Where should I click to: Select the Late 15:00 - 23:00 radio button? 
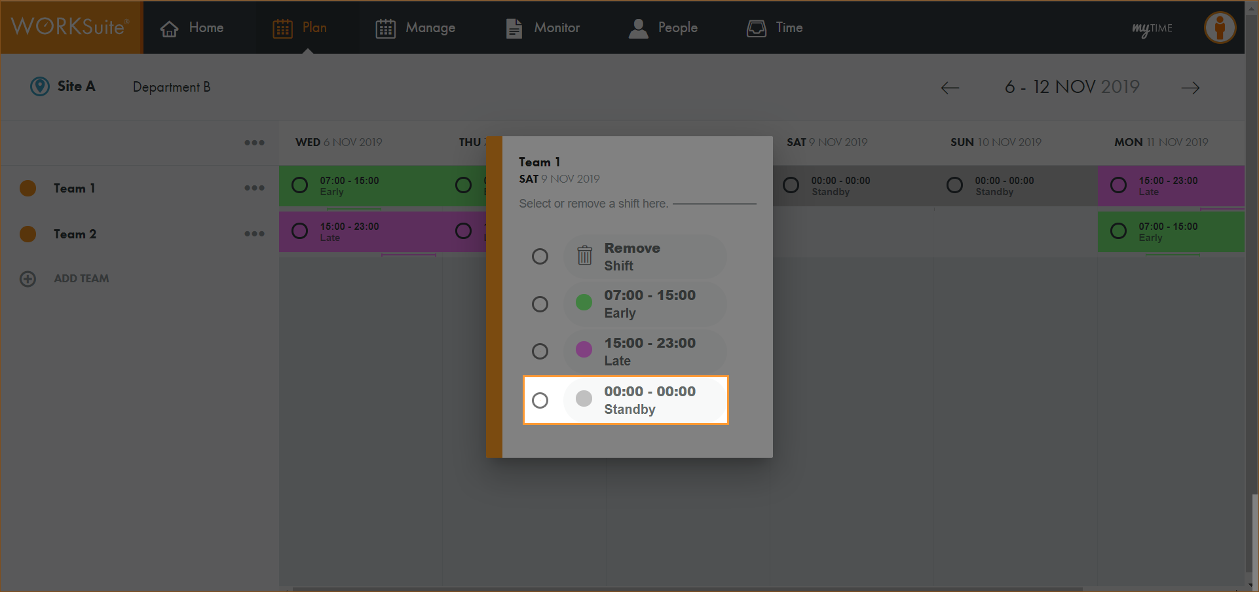coord(540,352)
